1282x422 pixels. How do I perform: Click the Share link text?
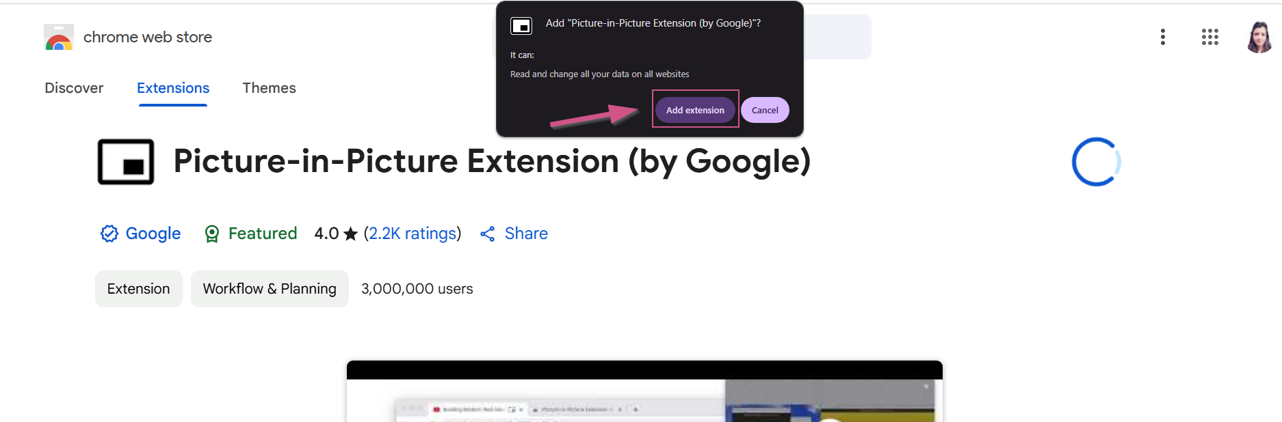526,234
